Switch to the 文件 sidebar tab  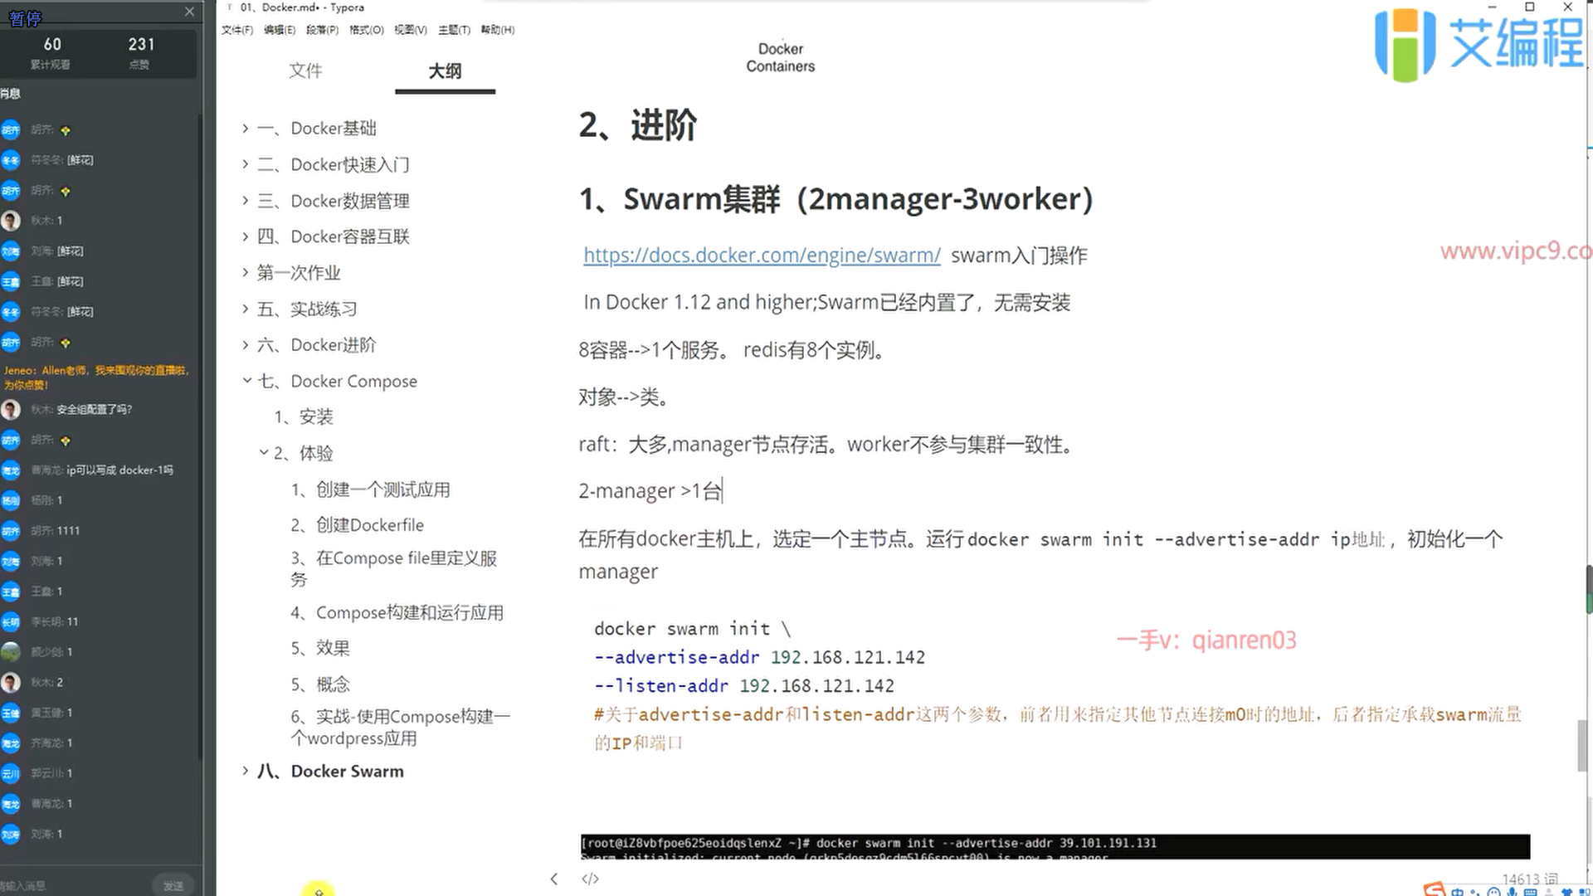(305, 71)
